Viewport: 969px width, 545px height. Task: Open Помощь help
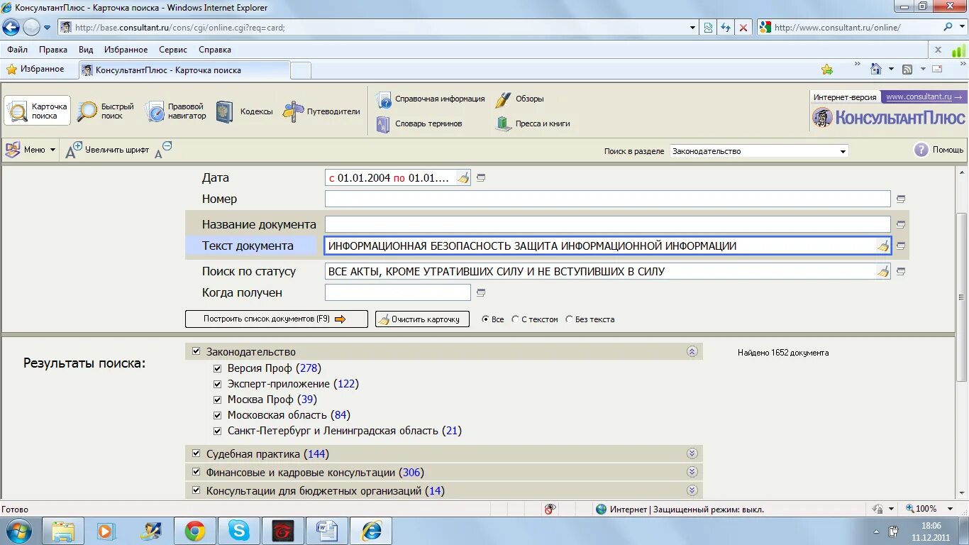[938, 150]
